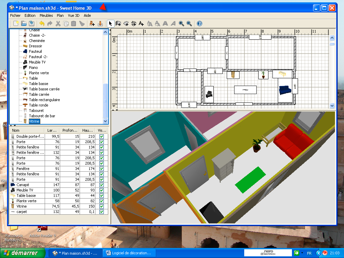Click plan view scroll up arrow

click(x=332, y=38)
